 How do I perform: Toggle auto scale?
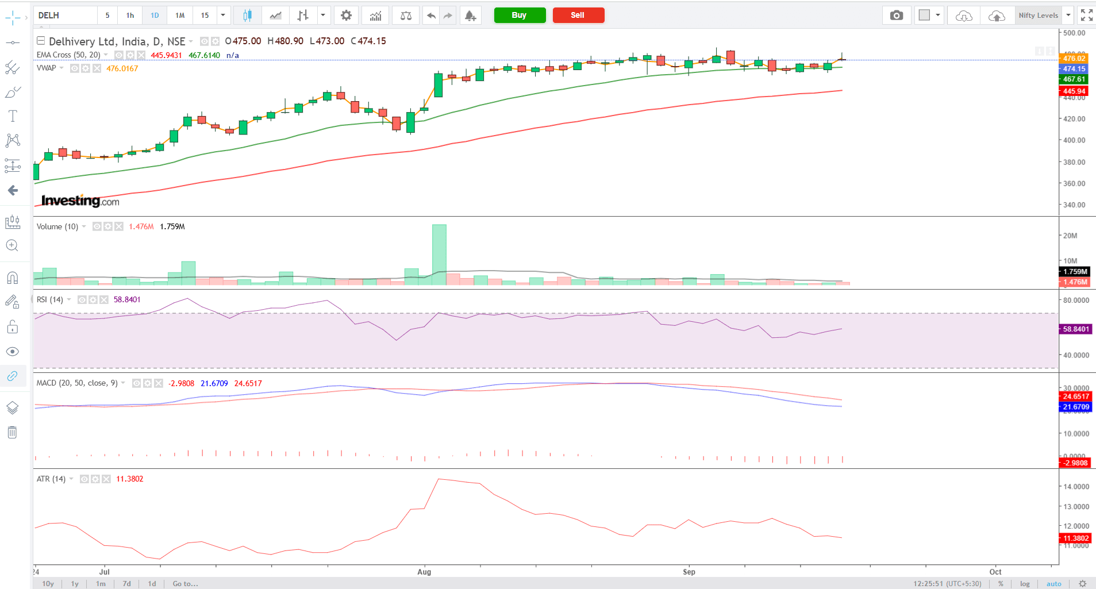(1054, 584)
